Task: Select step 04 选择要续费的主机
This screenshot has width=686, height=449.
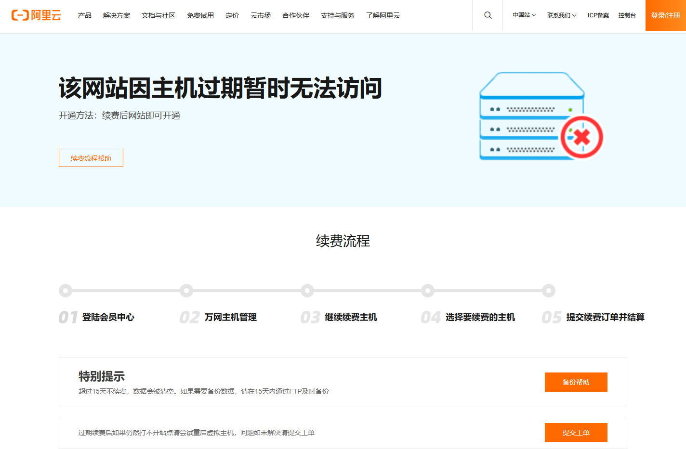Action: point(468,317)
